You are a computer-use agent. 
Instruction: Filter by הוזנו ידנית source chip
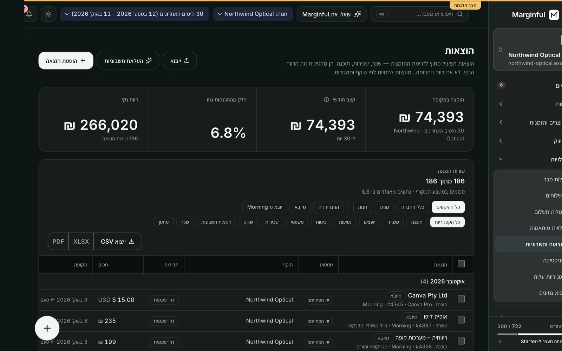(328, 207)
